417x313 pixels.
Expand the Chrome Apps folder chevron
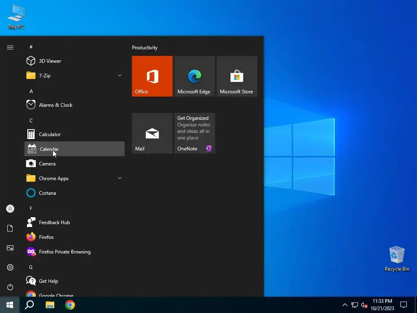pyautogui.click(x=120, y=178)
